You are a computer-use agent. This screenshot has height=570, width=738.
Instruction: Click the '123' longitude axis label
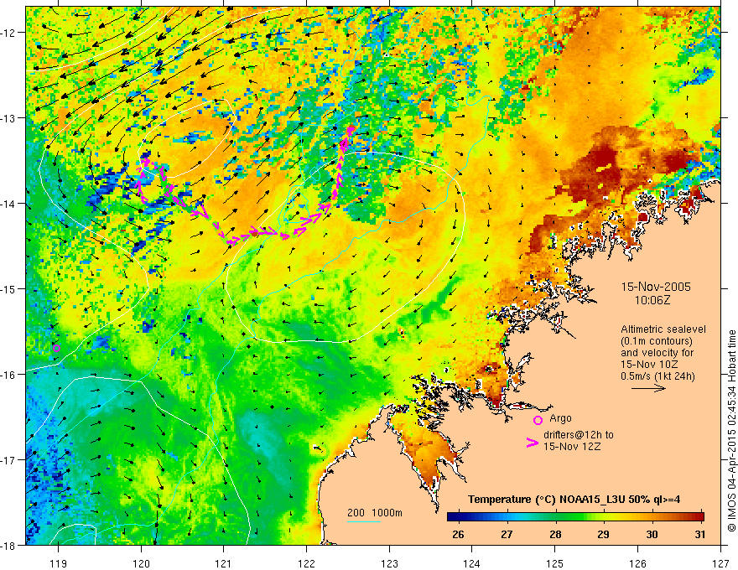(389, 563)
